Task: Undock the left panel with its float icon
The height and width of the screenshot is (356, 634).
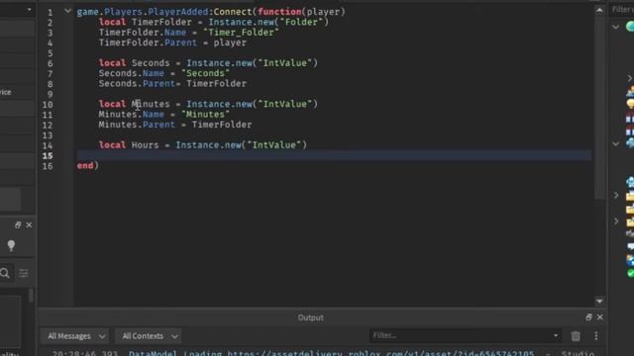Action: coord(18,224)
